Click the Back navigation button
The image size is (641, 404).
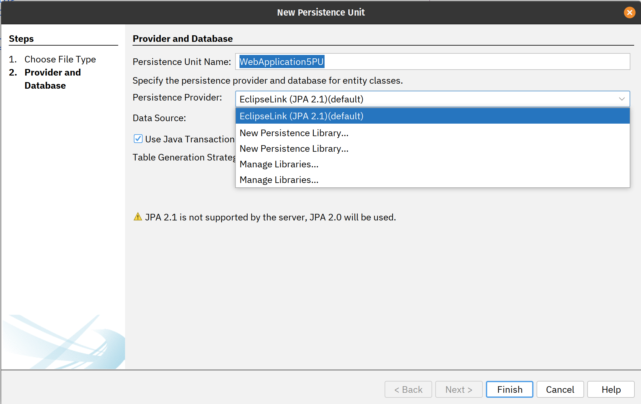point(408,389)
